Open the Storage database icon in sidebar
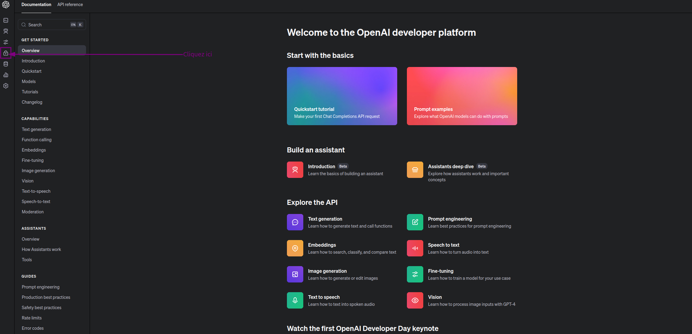Viewport: 692px width, 334px height. point(6,64)
